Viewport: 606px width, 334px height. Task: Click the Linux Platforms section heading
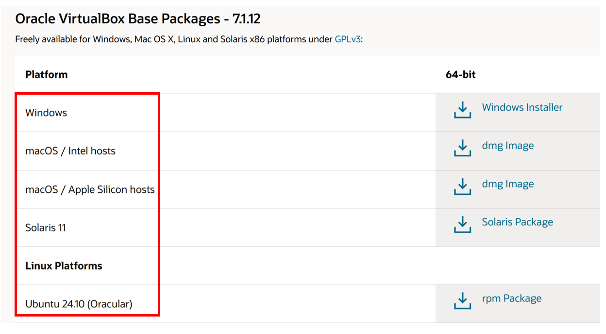pos(64,266)
